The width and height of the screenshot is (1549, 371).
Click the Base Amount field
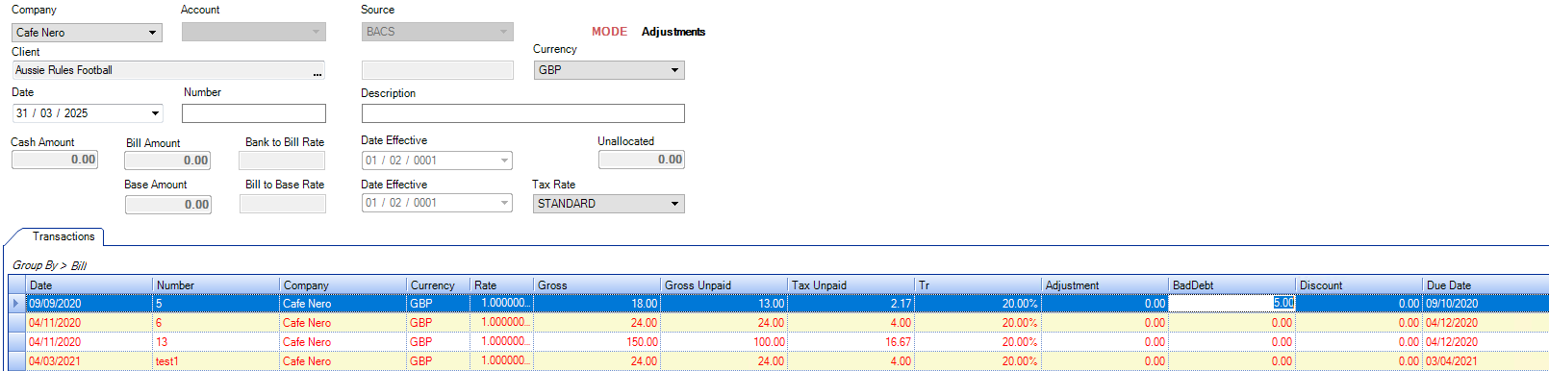coord(168,205)
